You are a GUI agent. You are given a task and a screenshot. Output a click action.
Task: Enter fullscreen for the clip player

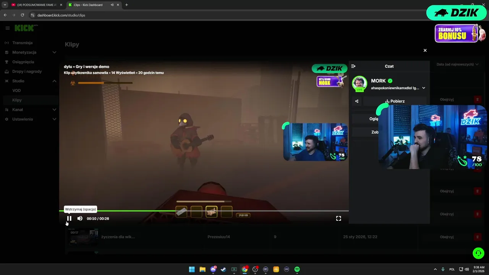click(x=338, y=218)
